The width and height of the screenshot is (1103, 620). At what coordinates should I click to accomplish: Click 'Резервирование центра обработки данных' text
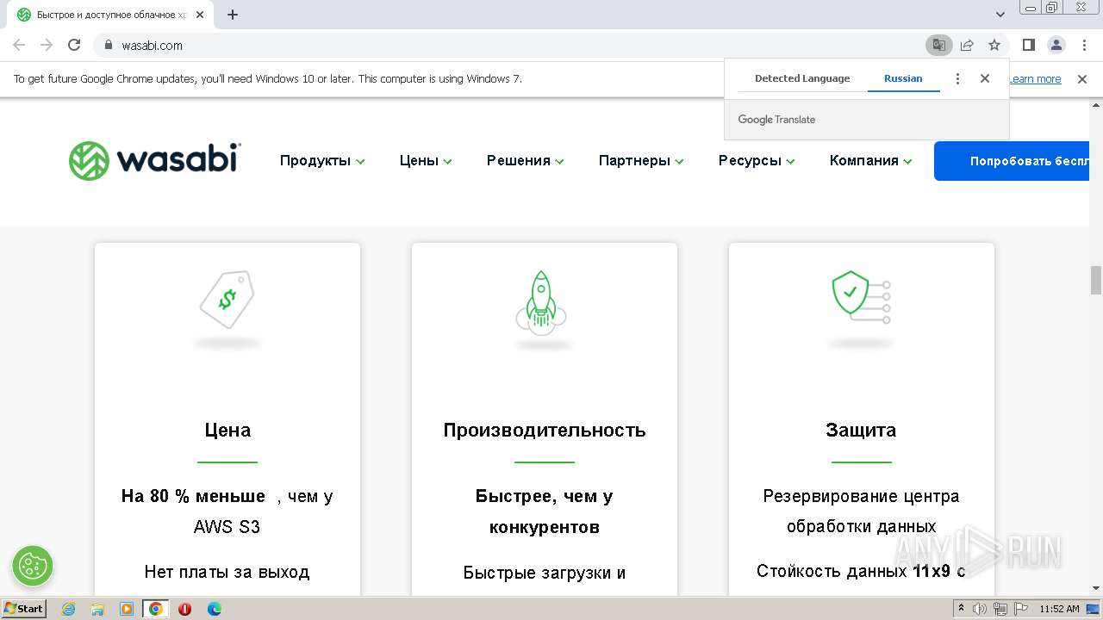click(x=861, y=512)
